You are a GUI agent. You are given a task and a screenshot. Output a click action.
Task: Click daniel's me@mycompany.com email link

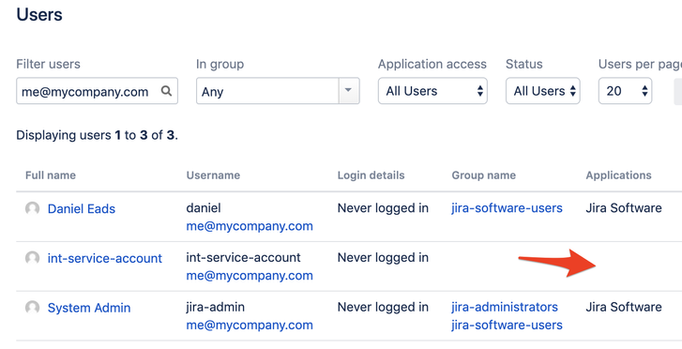click(250, 226)
